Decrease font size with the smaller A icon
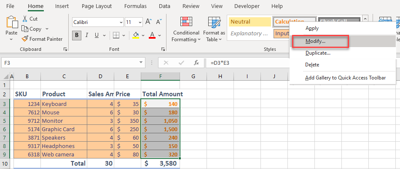400x169 pixels. click(159, 22)
